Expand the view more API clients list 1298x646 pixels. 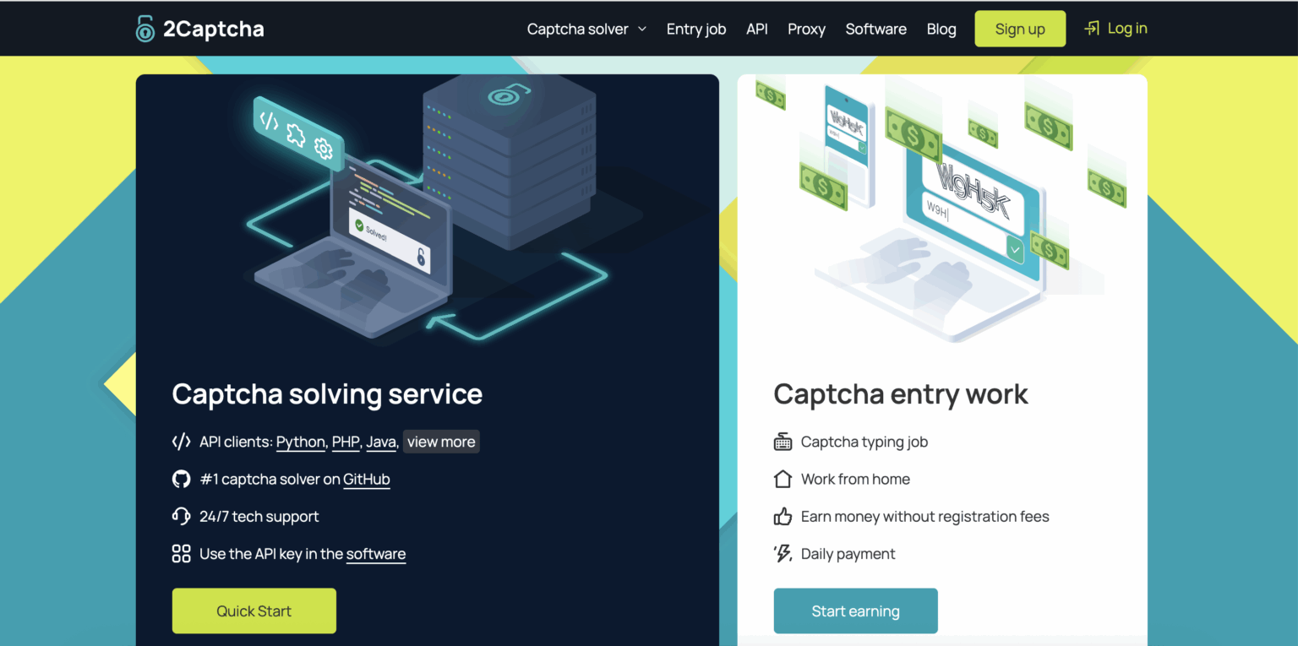440,441
